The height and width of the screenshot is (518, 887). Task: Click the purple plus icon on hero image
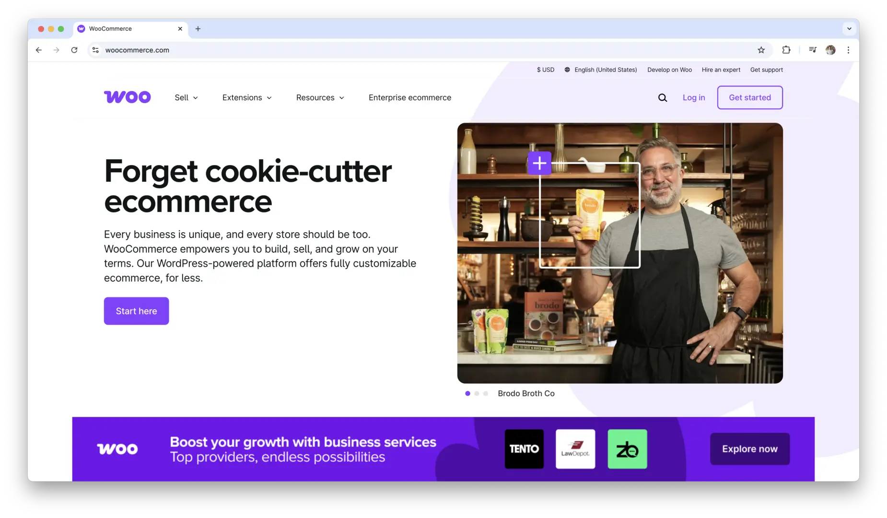pos(539,163)
